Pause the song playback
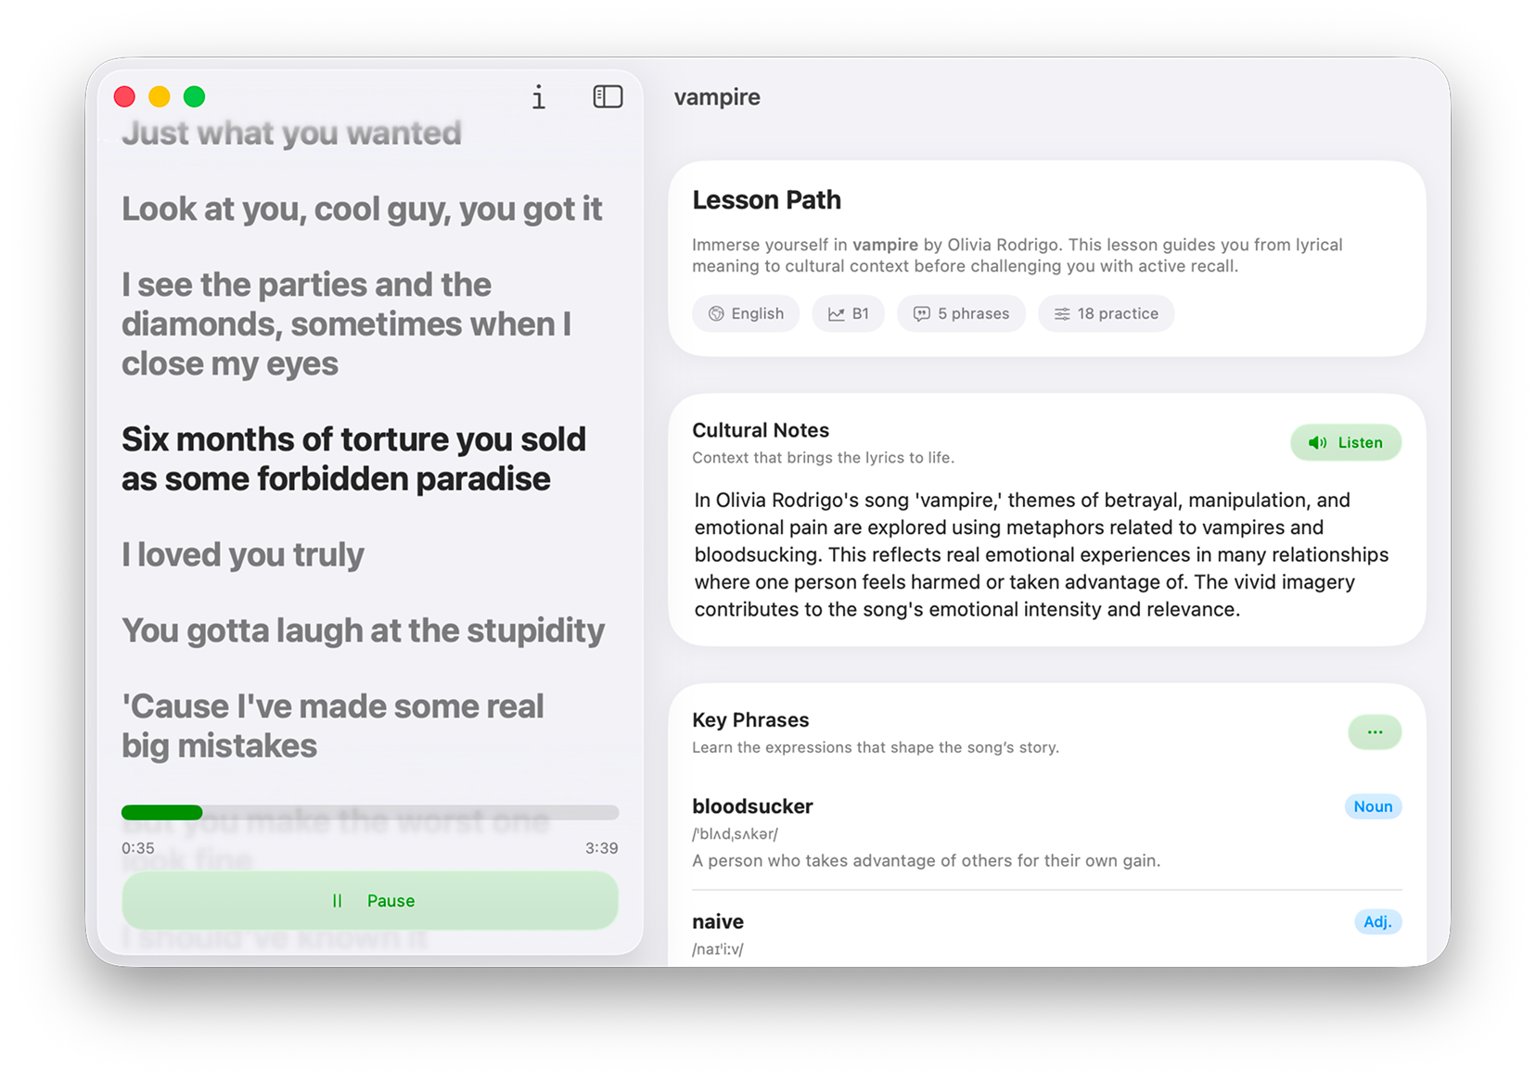This screenshot has width=1536, height=1079. [x=370, y=900]
